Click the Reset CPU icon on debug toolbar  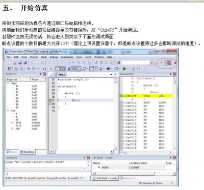pyautogui.click(x=10, y=69)
